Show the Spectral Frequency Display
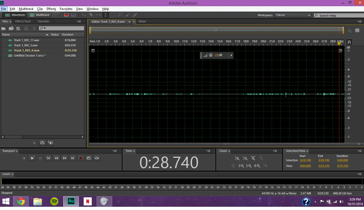Screen dimensions: 364x210 coord(66,15)
